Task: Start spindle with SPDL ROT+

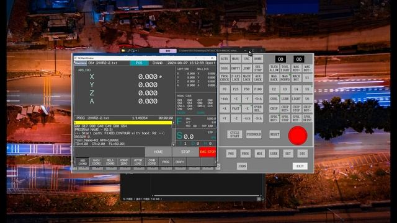Action: click(274, 118)
